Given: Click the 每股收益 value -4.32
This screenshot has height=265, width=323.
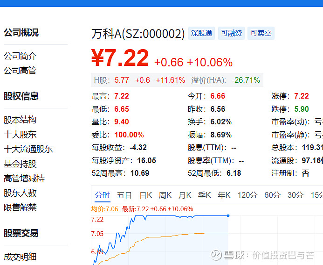Looking at the screenshot, I should click(x=138, y=148).
